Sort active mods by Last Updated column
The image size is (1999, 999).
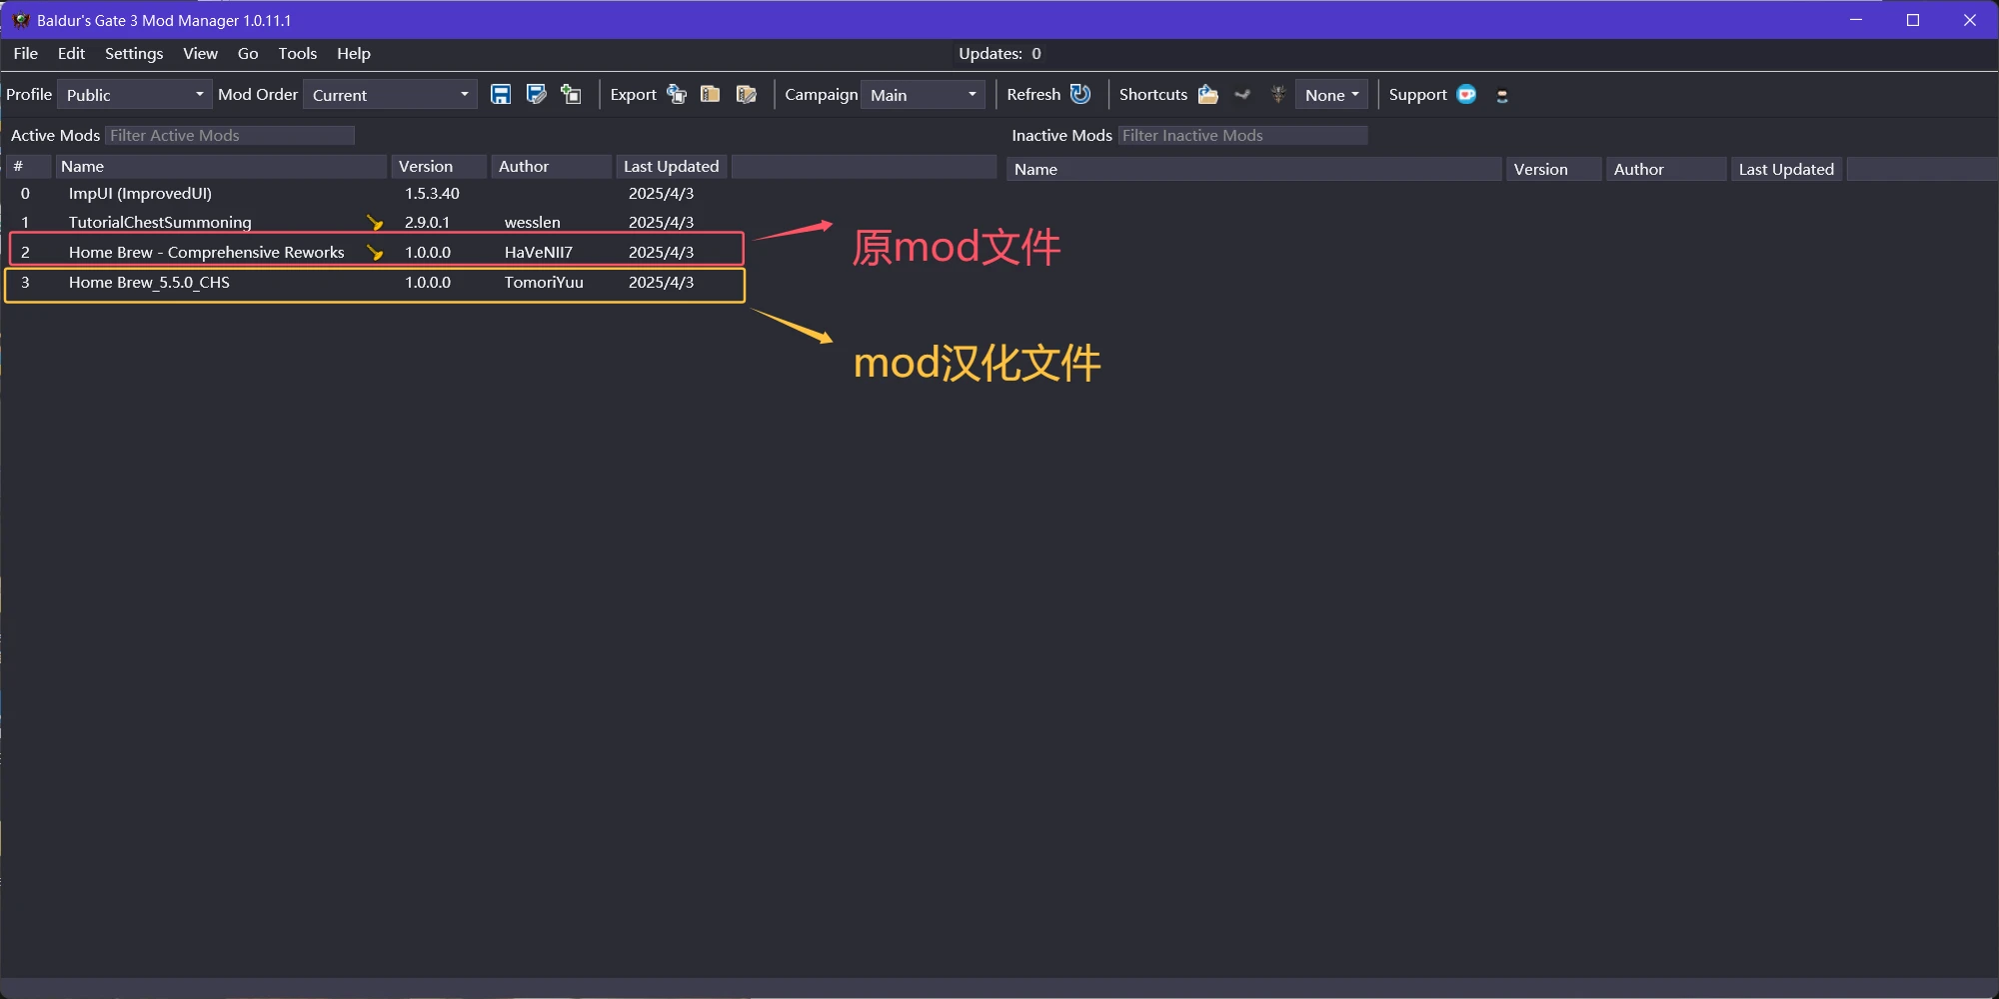click(672, 167)
